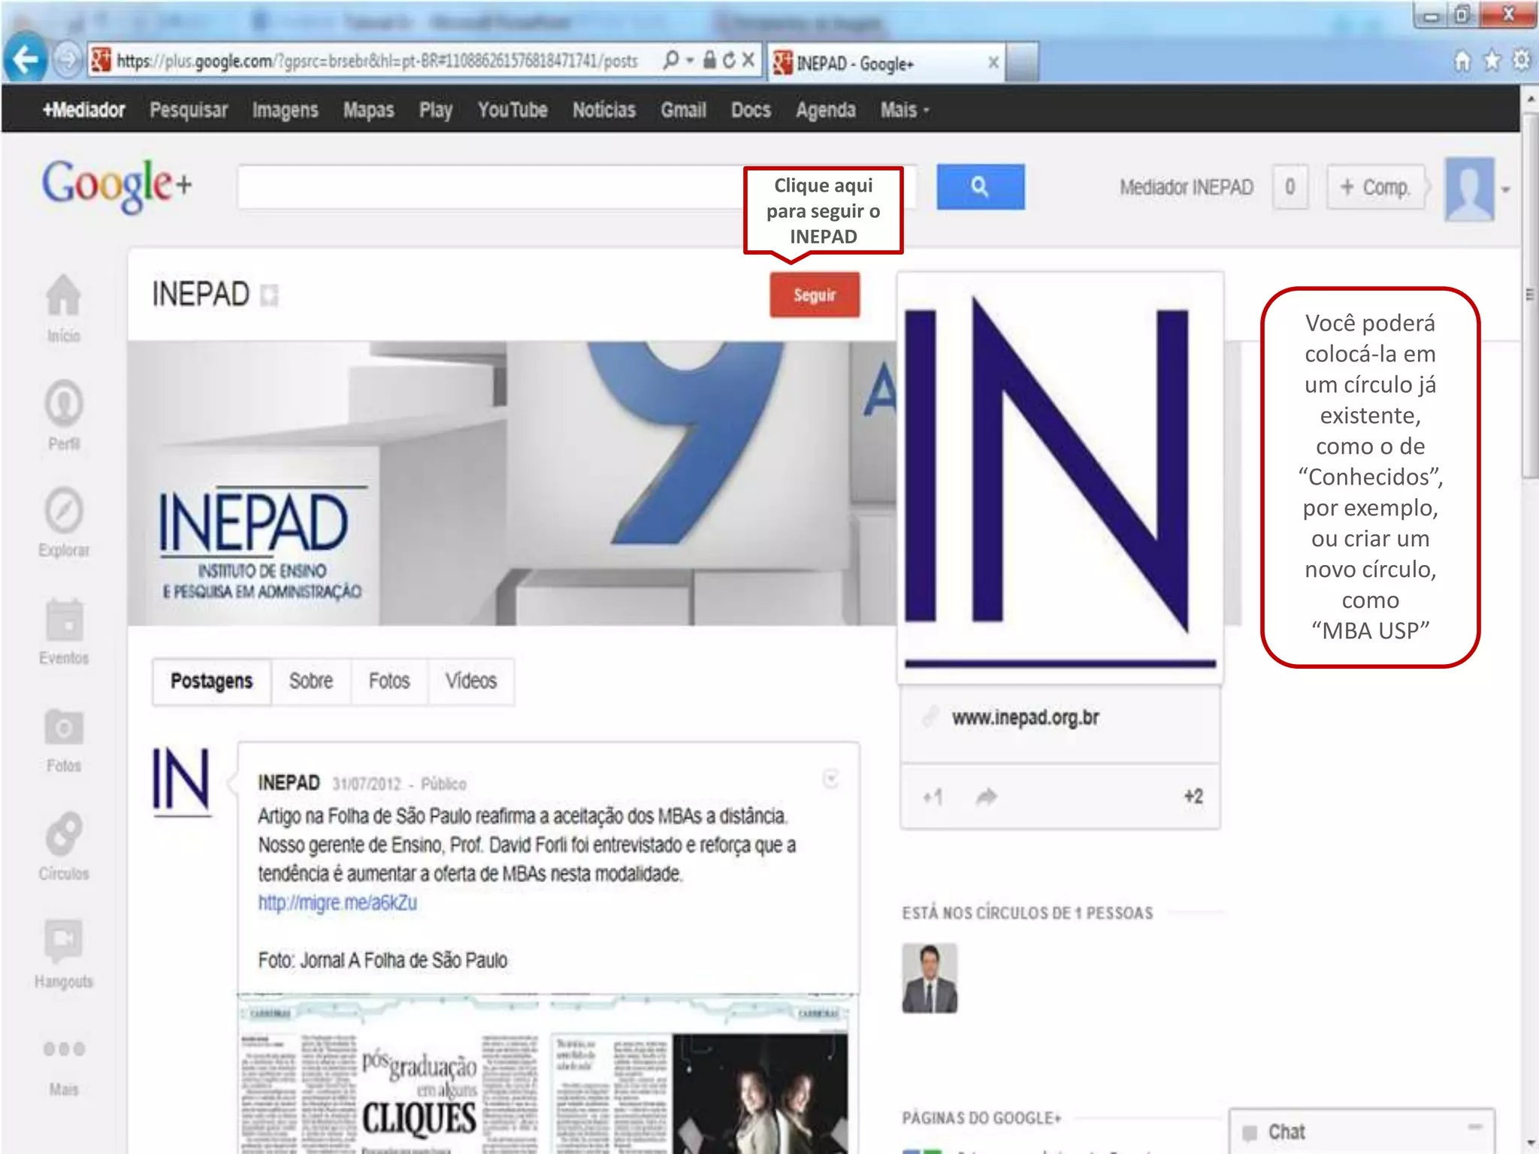Click the Mediador INEPAD name link
This screenshot has height=1154, width=1539.
click(1187, 187)
